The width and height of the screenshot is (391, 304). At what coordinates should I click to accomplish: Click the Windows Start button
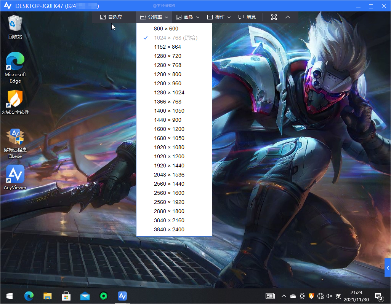coord(10,296)
